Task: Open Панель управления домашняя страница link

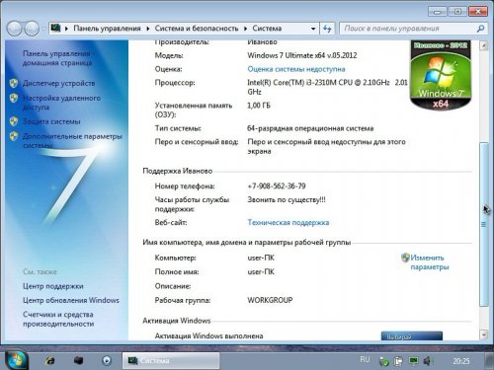Action: pos(58,58)
